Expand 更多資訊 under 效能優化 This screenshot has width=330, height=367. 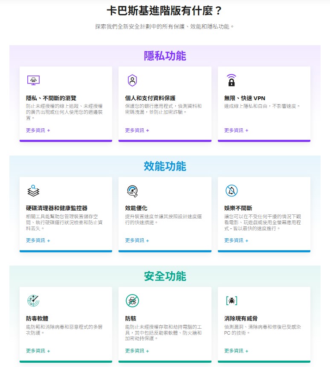(137, 240)
